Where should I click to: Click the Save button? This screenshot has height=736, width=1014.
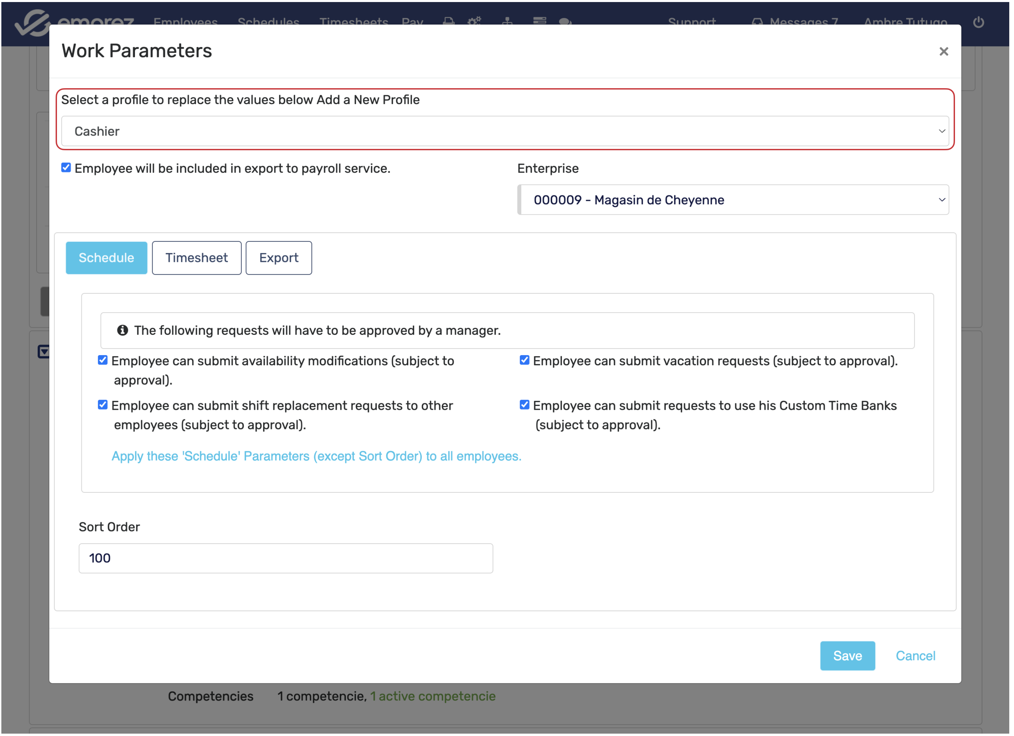[x=847, y=656]
